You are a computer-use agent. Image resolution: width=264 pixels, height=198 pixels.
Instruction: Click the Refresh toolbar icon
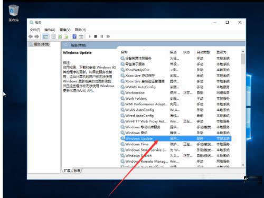[60, 36]
